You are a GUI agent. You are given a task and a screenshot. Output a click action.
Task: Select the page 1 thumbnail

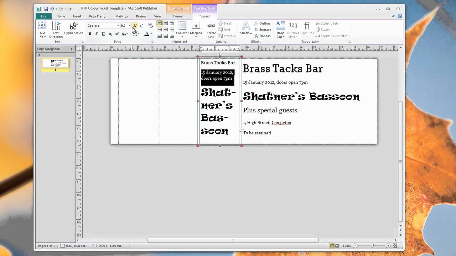56,64
